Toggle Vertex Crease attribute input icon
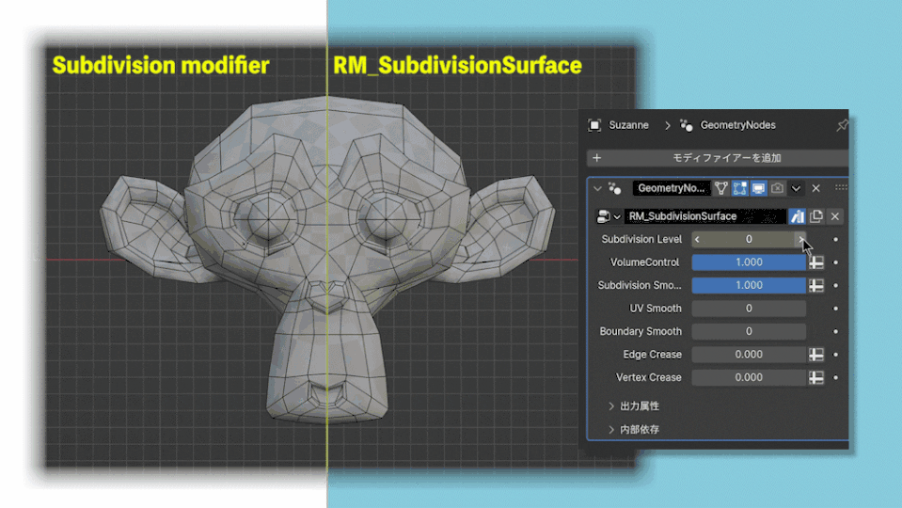Screen dimensions: 902x508 (x=815, y=377)
